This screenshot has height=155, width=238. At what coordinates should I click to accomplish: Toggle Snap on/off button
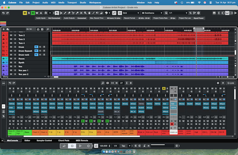[120, 13]
